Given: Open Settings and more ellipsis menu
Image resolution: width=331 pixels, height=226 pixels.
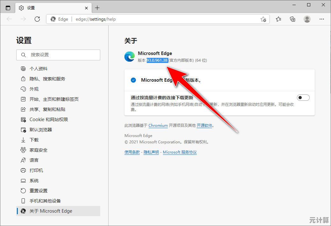Looking at the screenshot, I should coord(322,19).
